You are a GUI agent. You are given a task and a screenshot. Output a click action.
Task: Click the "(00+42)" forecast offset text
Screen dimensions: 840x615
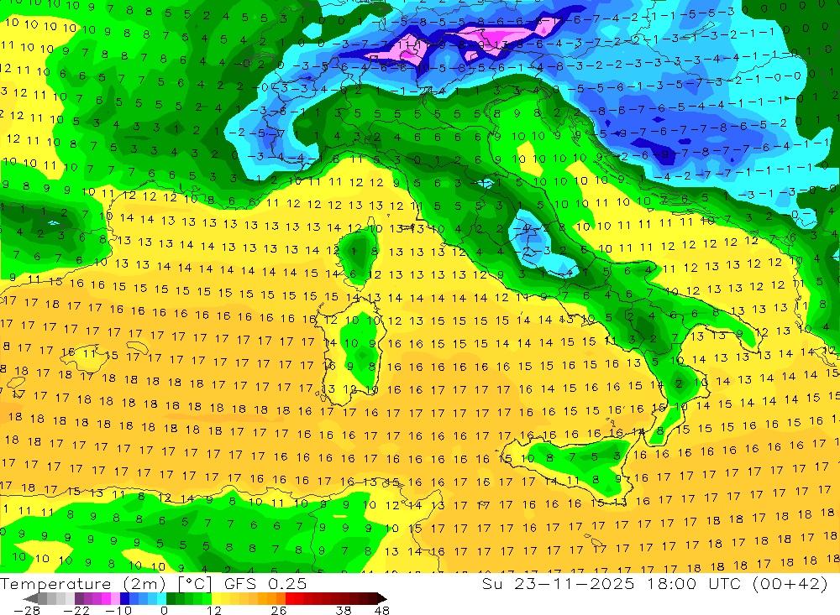(x=790, y=584)
